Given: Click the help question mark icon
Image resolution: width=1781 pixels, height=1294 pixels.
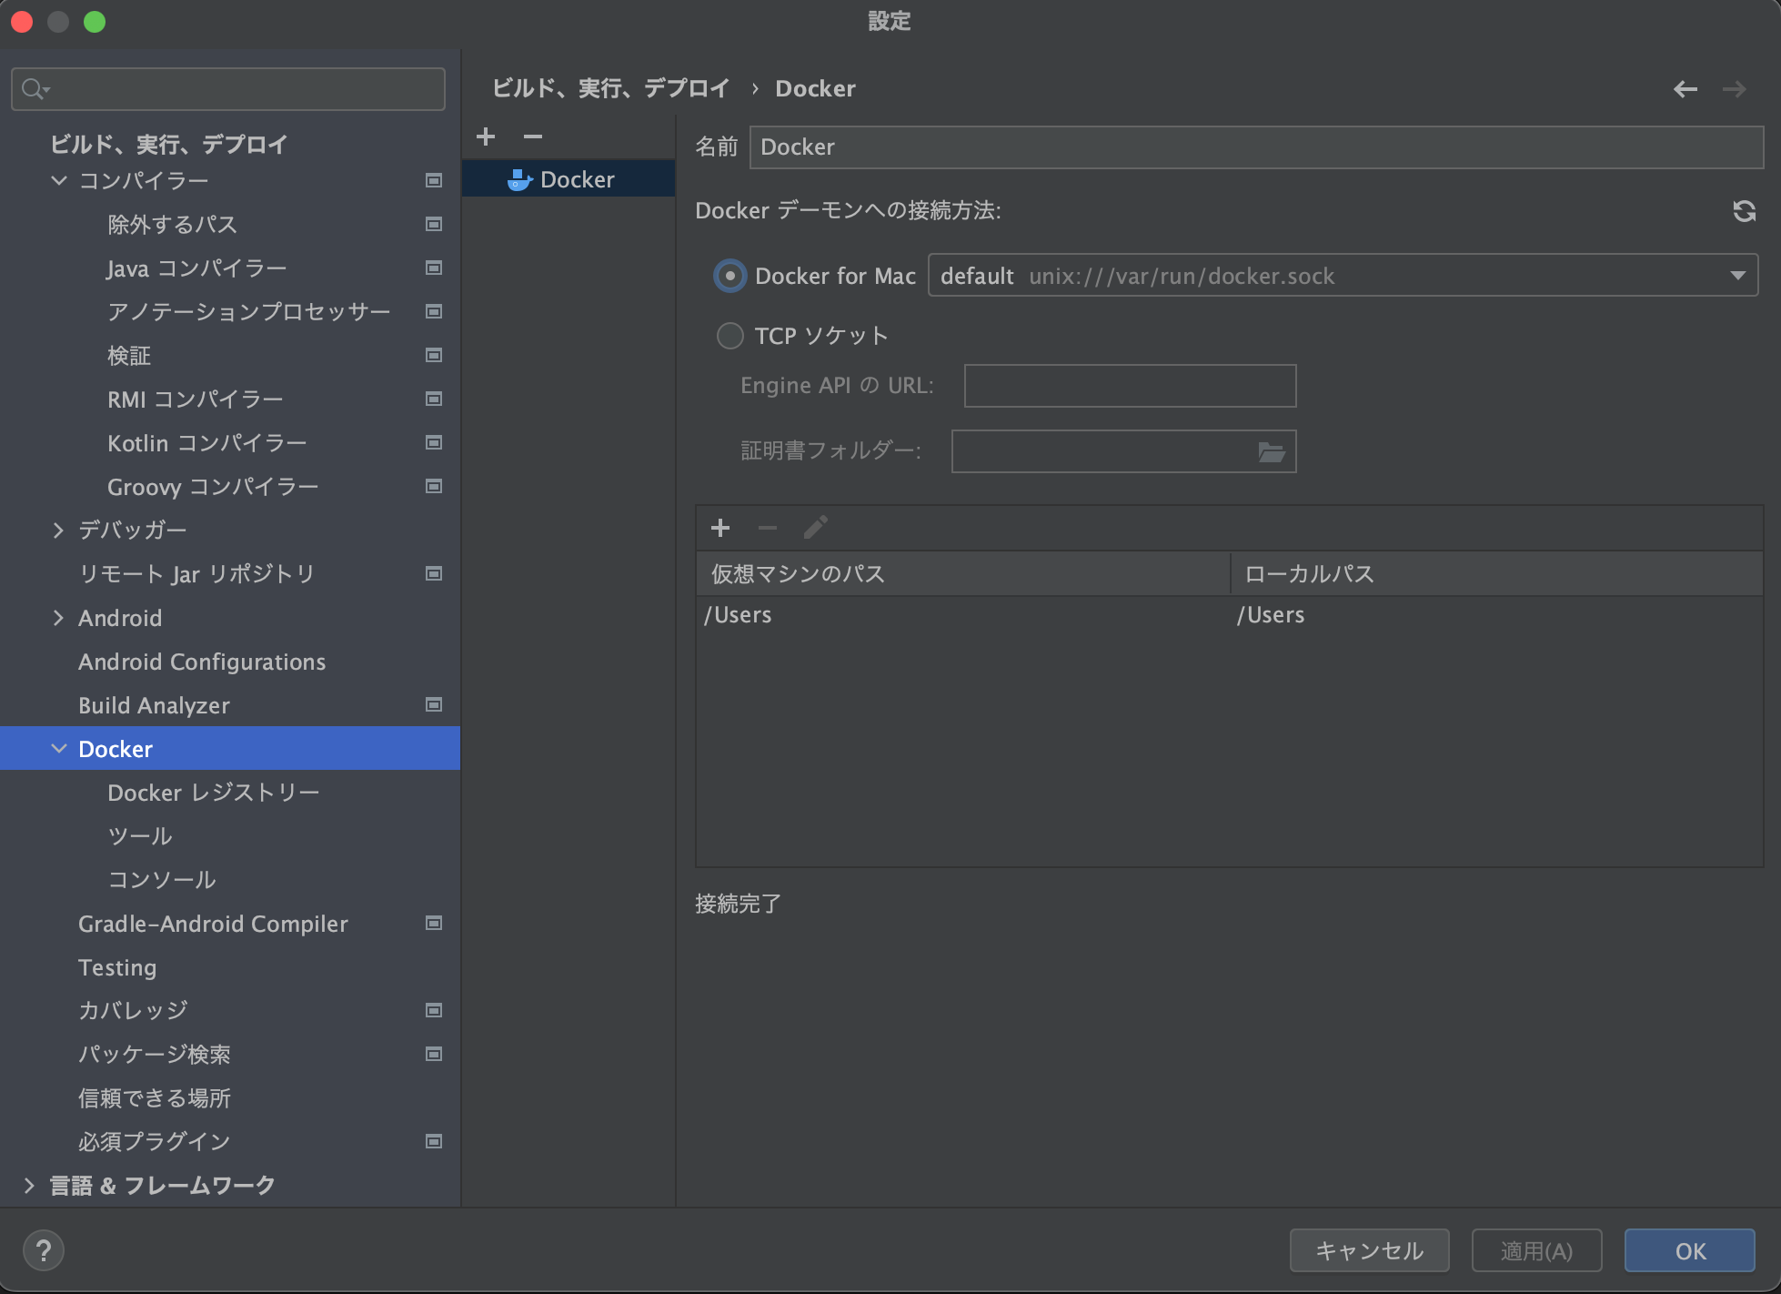Looking at the screenshot, I should pos(43,1250).
